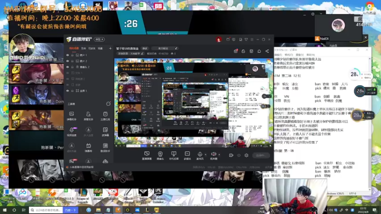Click the share icon
The width and height of the screenshot is (381, 214).
[x=267, y=51]
